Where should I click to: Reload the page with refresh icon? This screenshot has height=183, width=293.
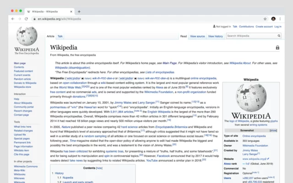27,19
